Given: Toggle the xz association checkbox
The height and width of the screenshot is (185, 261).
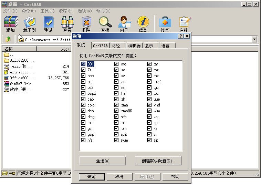Looking at the screenshot, I should (149, 129).
